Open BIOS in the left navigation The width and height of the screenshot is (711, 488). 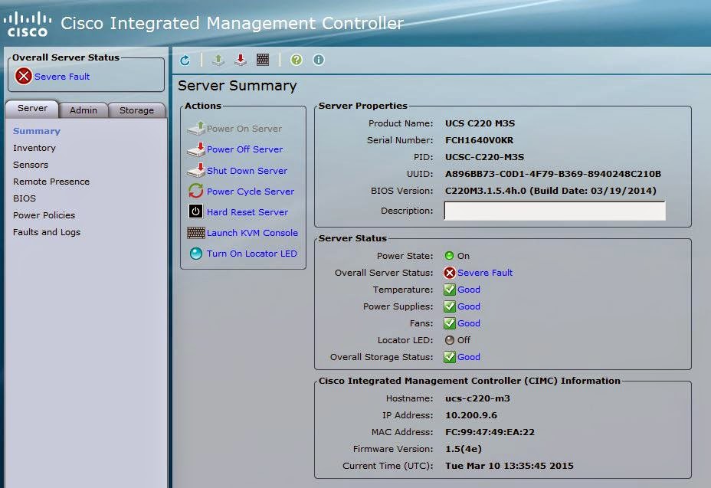(25, 198)
